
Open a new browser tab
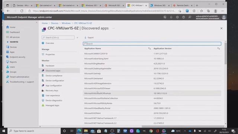click(197, 6)
